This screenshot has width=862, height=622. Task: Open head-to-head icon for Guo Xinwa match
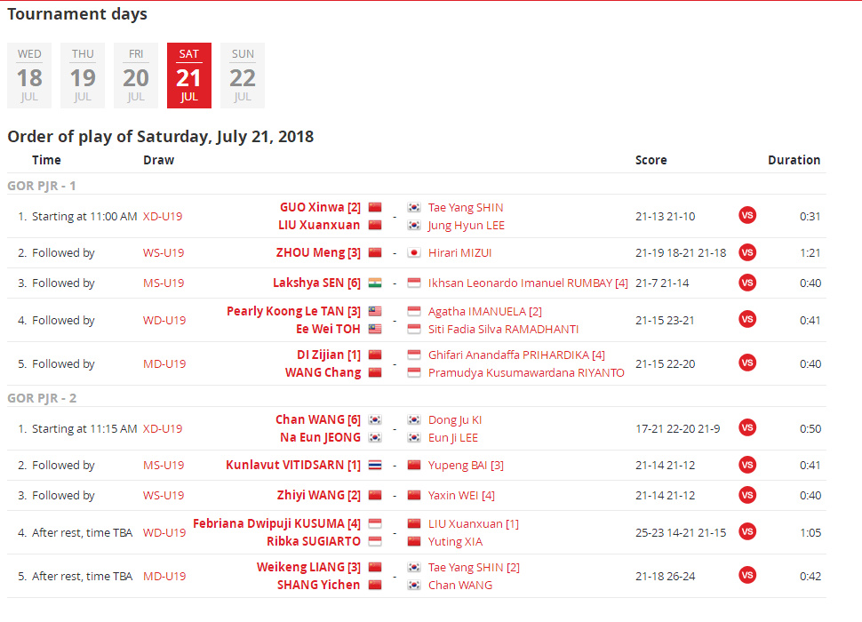coord(747,216)
